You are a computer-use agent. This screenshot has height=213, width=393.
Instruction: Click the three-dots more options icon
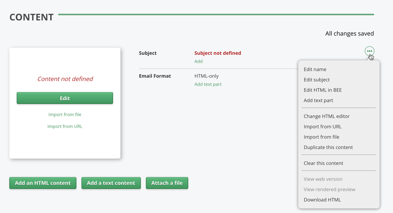pos(369,51)
